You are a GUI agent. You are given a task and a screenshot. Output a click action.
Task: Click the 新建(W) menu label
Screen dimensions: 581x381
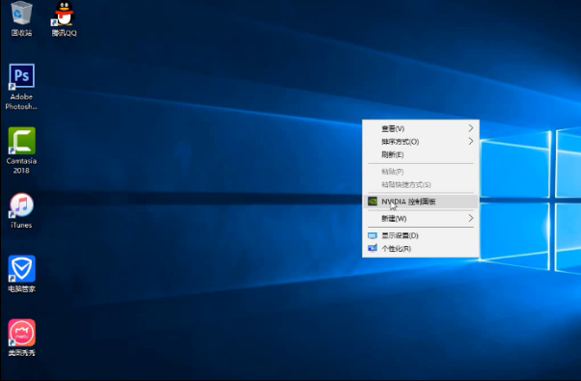[x=394, y=218]
